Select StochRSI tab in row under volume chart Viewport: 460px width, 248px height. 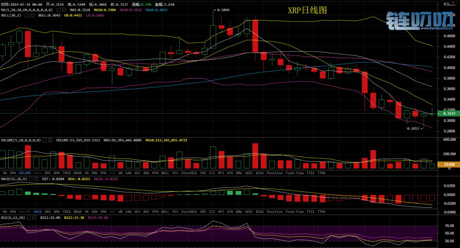189,173
